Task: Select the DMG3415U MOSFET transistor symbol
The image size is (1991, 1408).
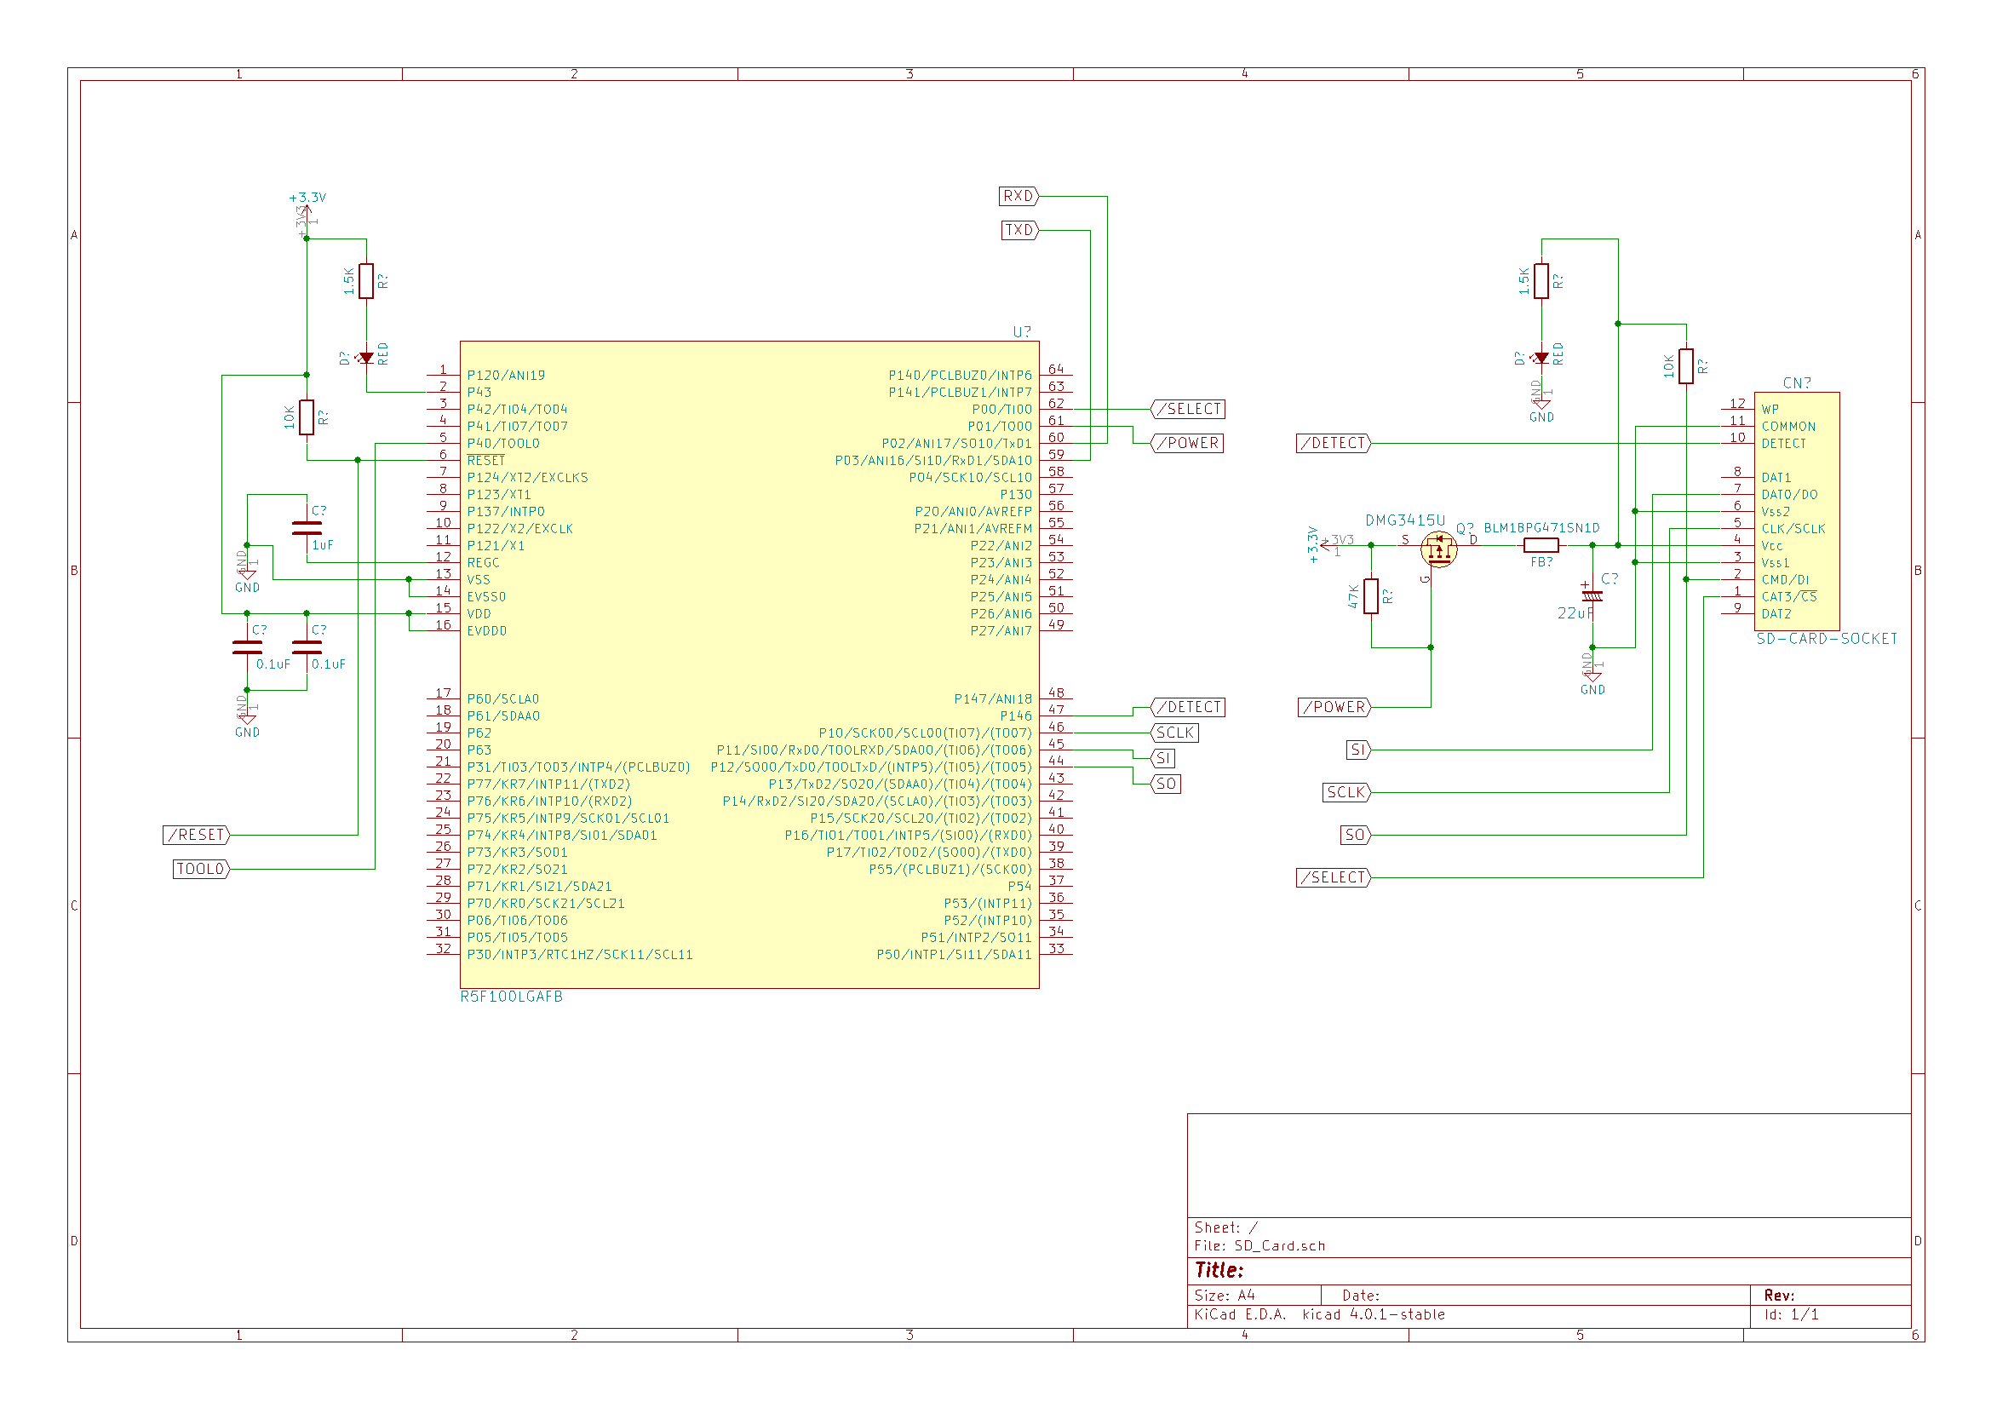Action: pos(1438,549)
